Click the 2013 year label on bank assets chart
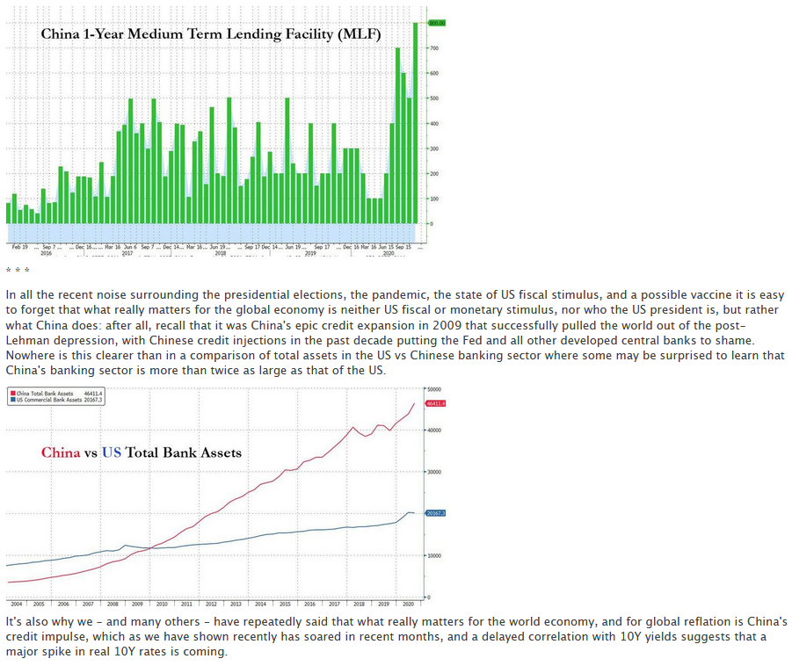 coord(236,604)
